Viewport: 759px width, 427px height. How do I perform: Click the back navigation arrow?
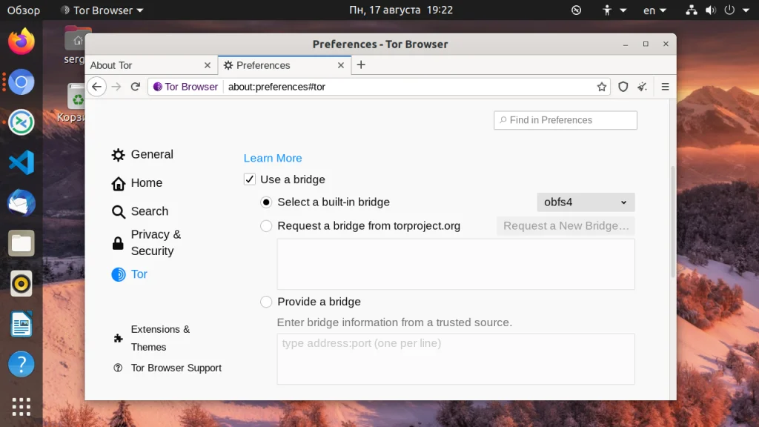click(97, 87)
